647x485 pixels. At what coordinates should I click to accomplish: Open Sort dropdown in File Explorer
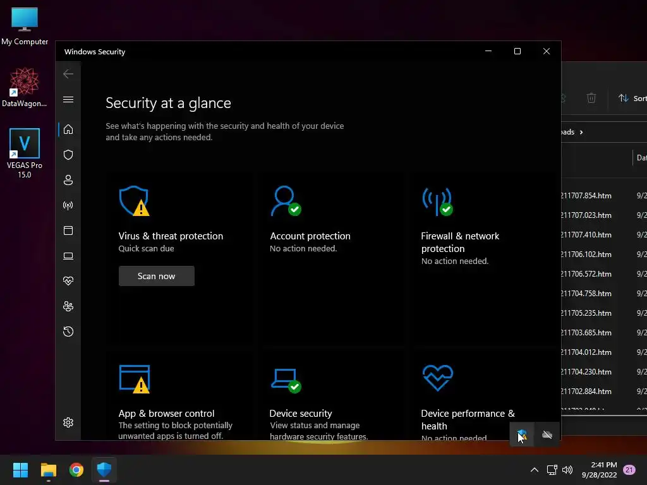point(633,98)
